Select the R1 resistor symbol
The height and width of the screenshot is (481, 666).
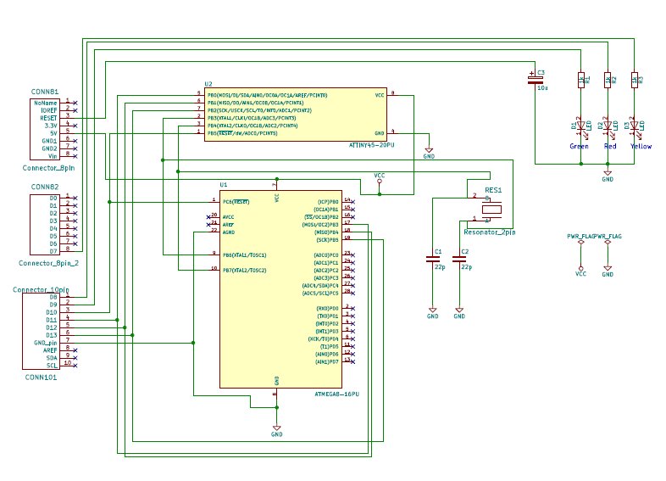(x=581, y=80)
